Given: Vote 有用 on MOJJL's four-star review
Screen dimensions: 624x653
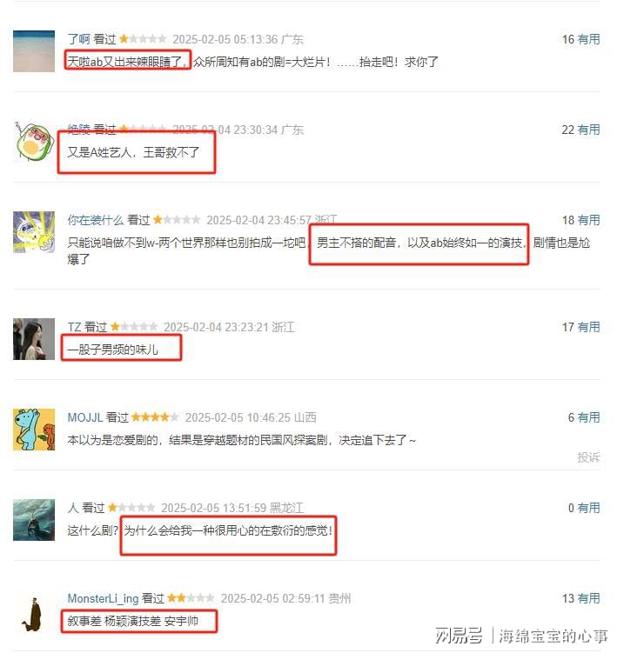Looking at the screenshot, I should (x=588, y=417).
